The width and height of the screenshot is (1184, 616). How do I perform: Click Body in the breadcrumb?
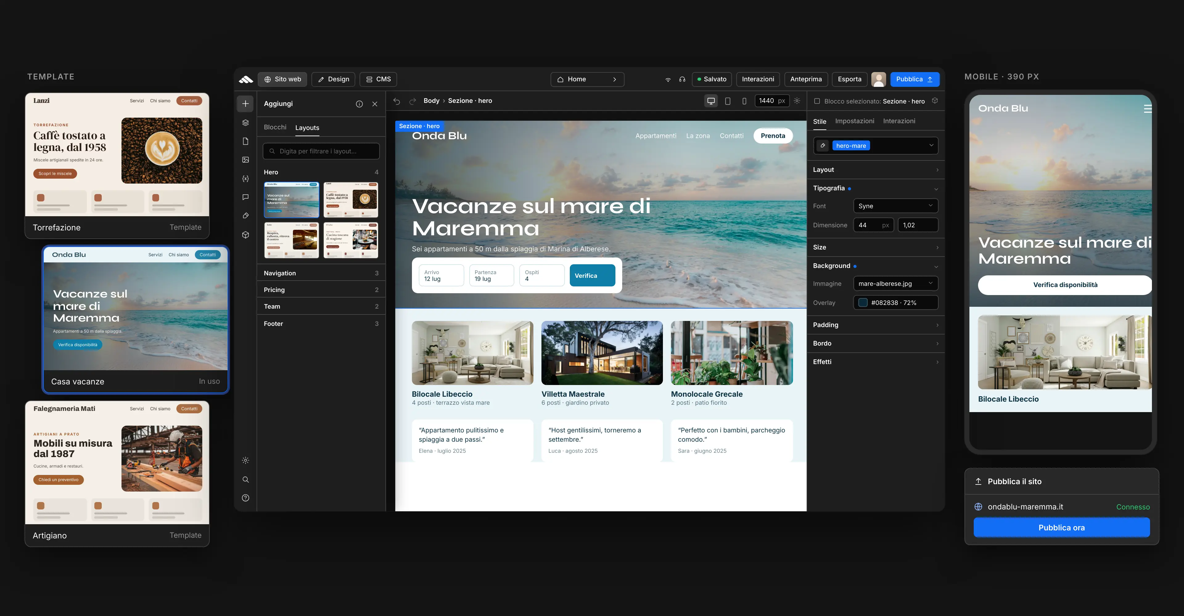[431, 101]
